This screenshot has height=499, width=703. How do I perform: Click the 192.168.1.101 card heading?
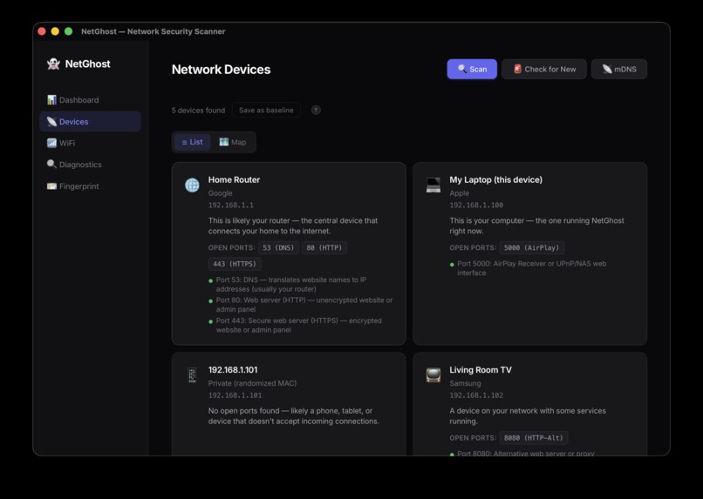pos(233,370)
